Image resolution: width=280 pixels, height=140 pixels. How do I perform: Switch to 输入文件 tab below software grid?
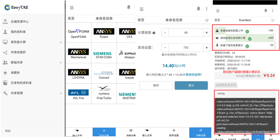tap(77, 132)
